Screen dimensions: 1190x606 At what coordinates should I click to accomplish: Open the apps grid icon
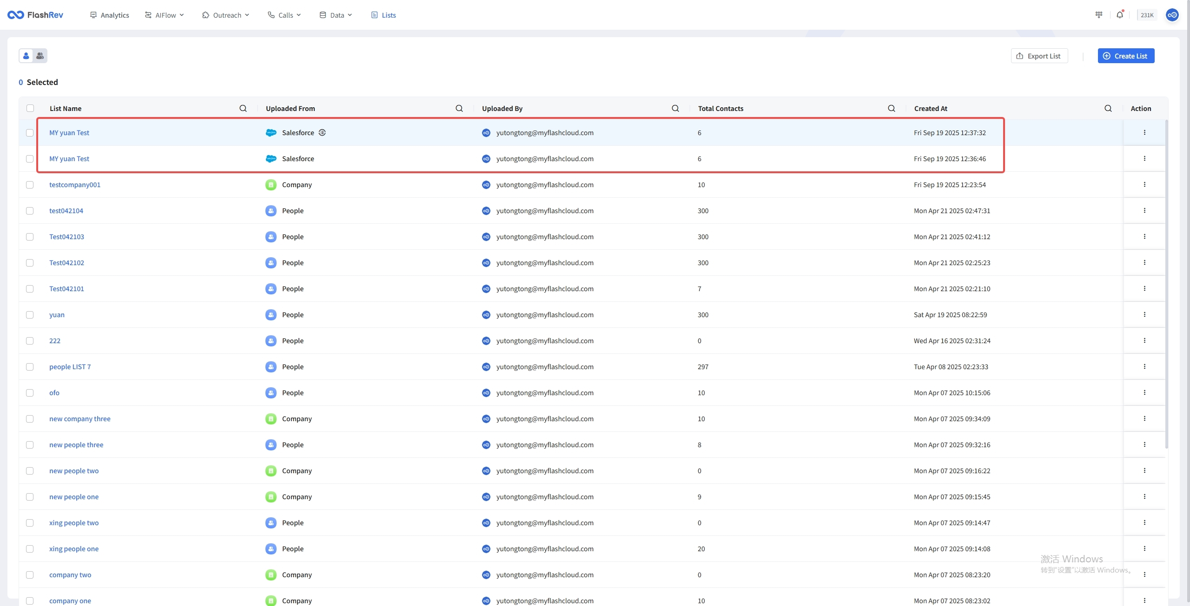click(x=1099, y=15)
